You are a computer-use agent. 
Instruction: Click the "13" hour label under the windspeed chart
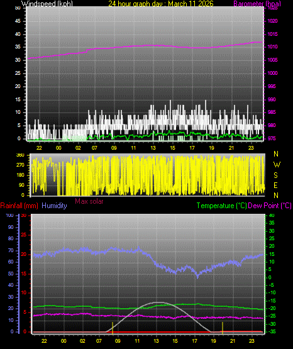[153, 148]
